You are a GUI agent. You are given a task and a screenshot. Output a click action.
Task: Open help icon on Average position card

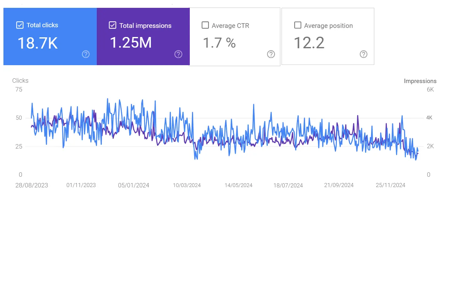[x=364, y=54]
